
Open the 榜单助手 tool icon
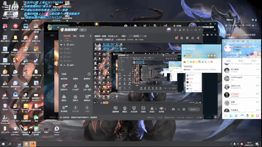pos(87,97)
